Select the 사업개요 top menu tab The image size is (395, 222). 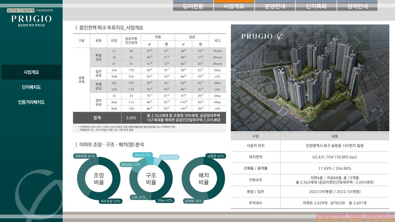[x=234, y=6]
